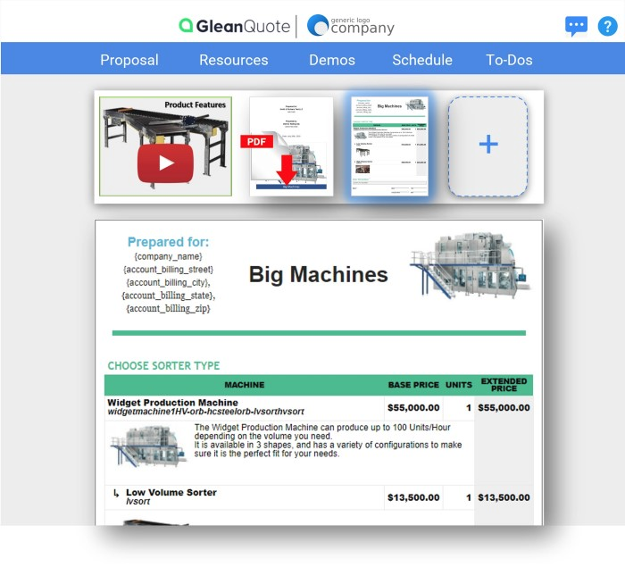Open the chat messages icon

pyautogui.click(x=576, y=26)
